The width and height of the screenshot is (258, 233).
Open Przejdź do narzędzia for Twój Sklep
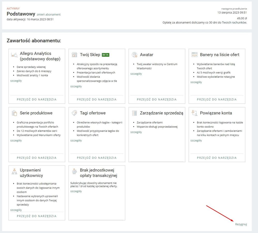coord(97,99)
